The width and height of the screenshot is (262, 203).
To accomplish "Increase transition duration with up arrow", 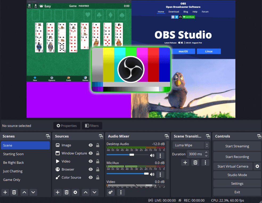I will click(206, 152).
